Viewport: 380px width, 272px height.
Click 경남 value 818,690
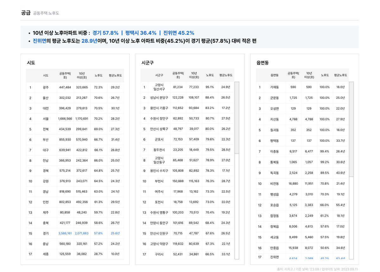click(x=65, y=191)
